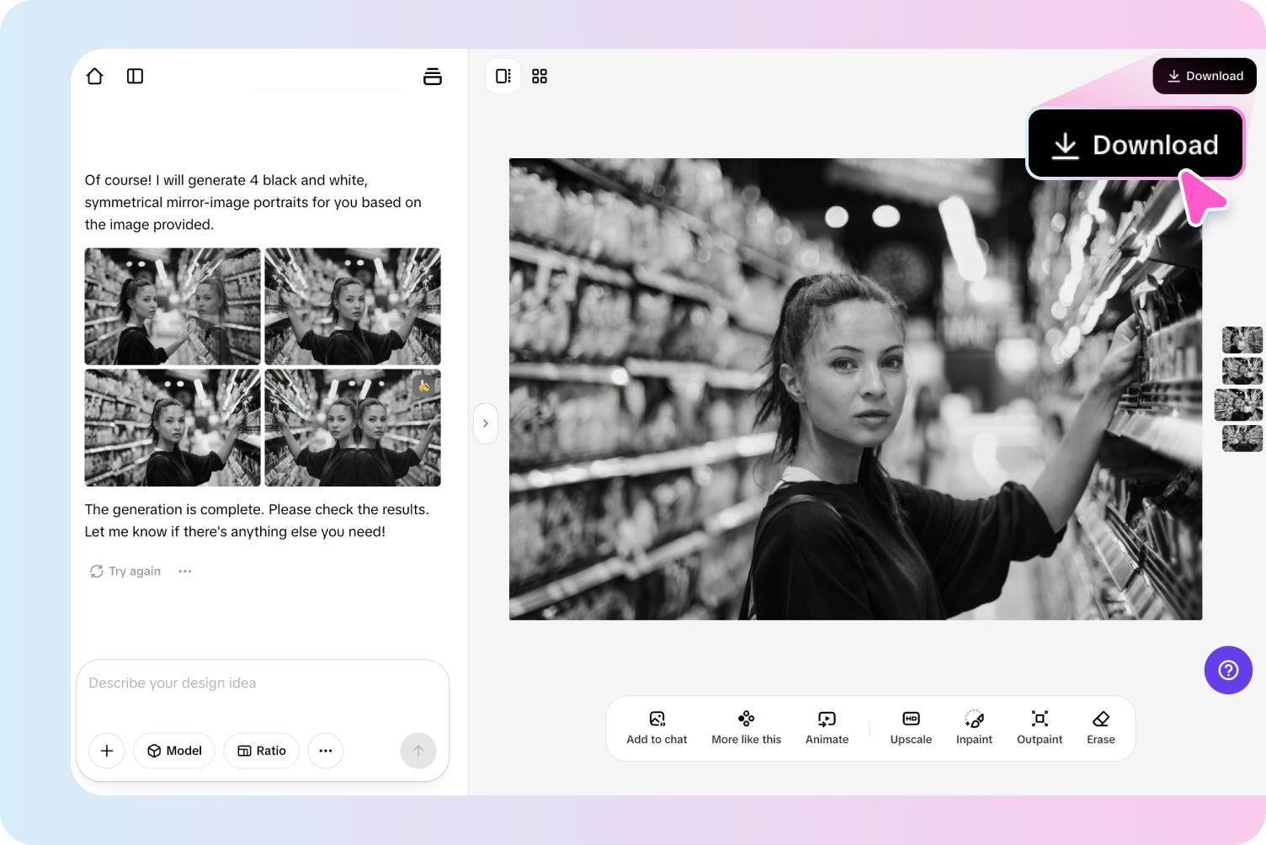The width and height of the screenshot is (1266, 845).
Task: Select first thumbnail in right-side strip
Action: (x=1242, y=340)
